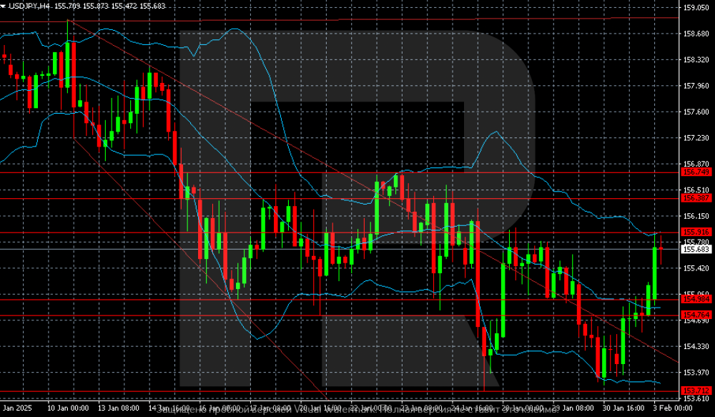Click the triangle arrow before USDJPY,H4 title

(x=4, y=6)
